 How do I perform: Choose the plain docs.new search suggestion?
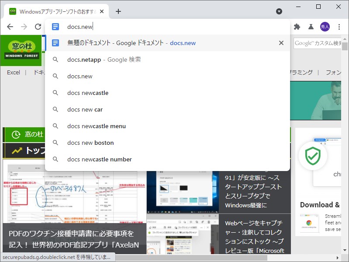tap(167, 76)
